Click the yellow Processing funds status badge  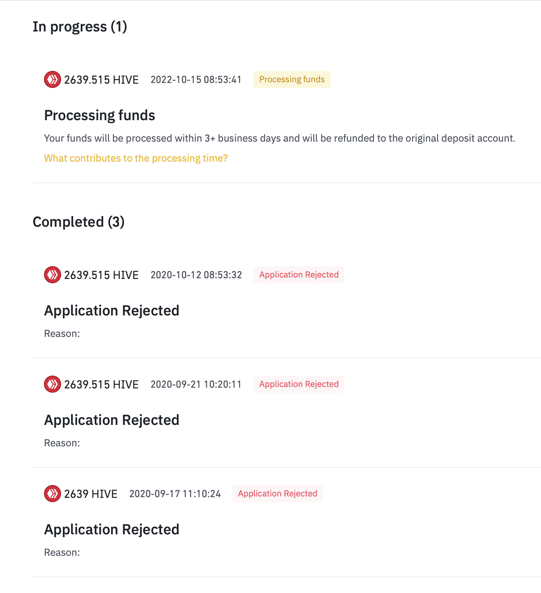click(292, 79)
